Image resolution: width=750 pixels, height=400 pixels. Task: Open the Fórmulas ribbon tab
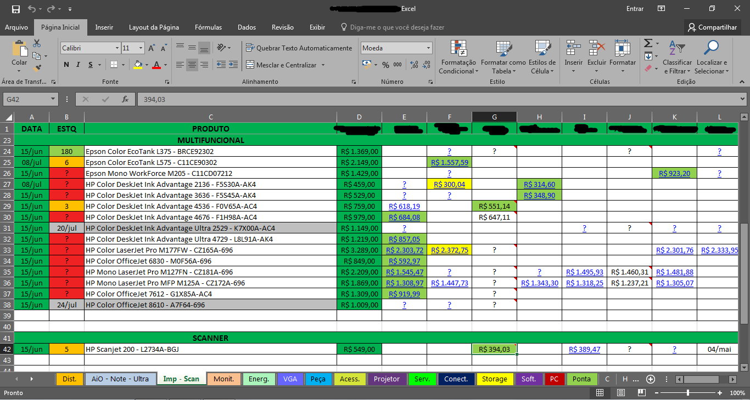[208, 27]
